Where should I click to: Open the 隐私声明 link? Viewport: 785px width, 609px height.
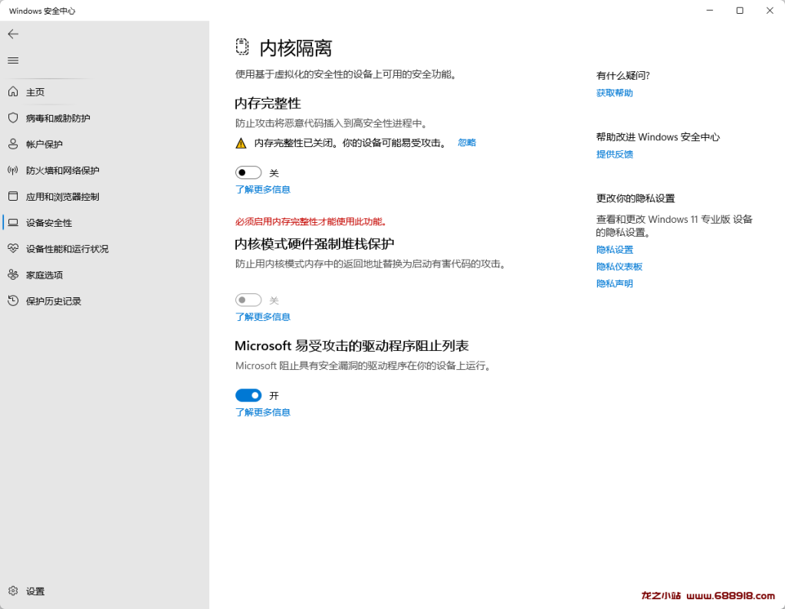tap(614, 283)
